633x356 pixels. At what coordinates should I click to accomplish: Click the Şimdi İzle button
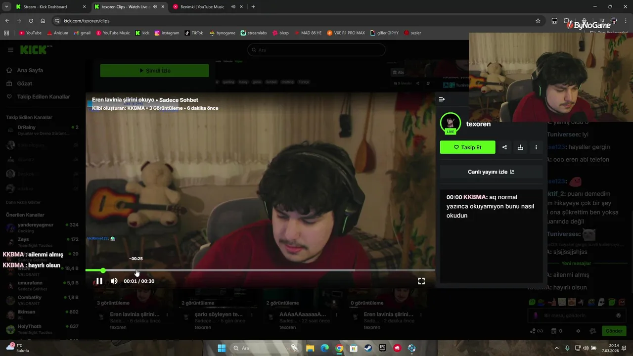(154, 71)
